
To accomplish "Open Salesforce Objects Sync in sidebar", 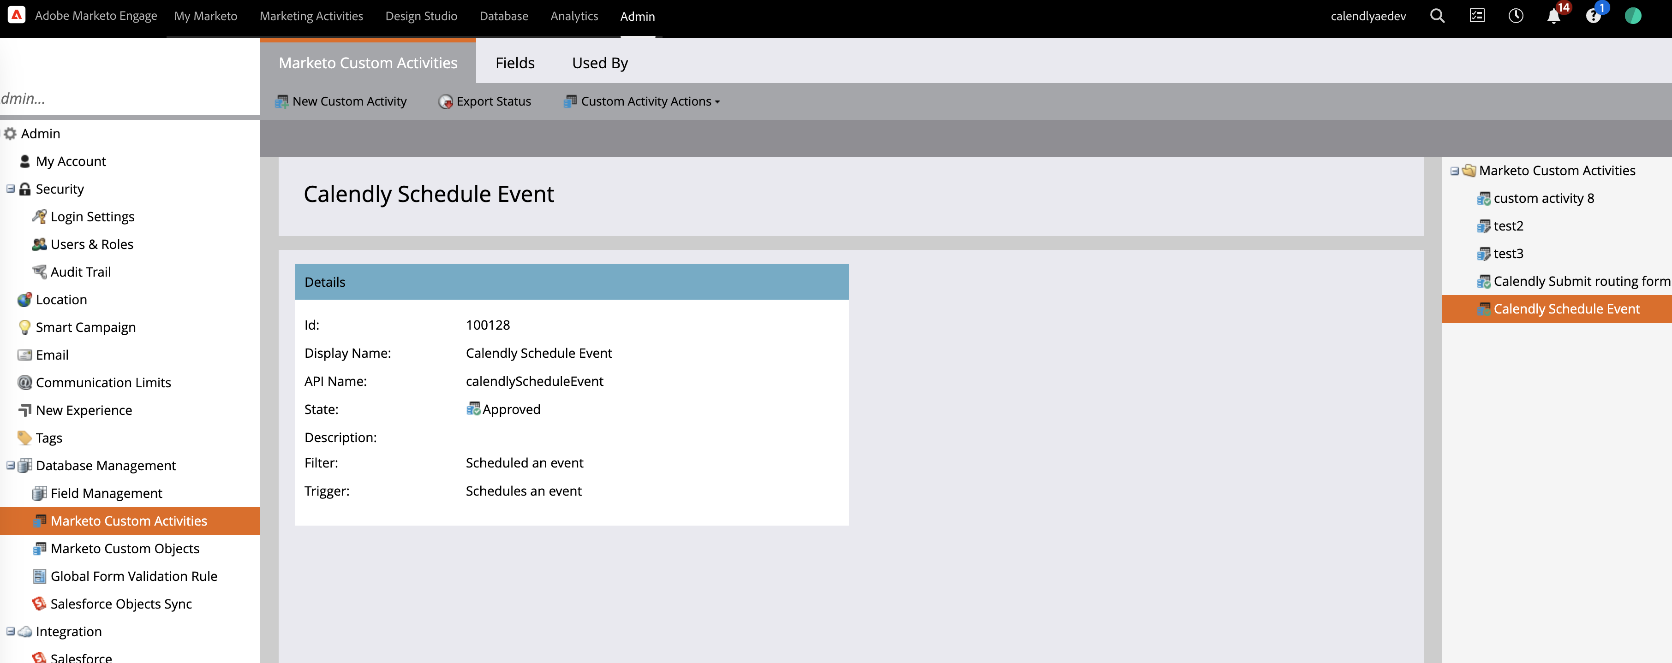I will click(121, 604).
